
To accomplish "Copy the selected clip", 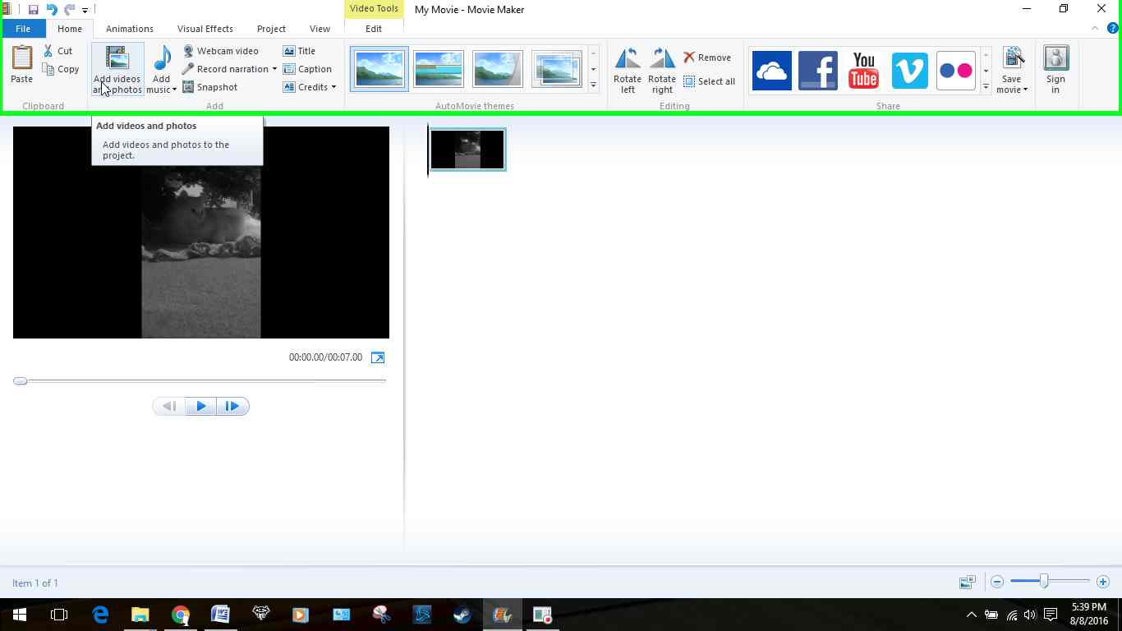I will click(61, 69).
